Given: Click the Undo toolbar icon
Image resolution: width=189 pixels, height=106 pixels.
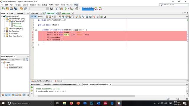Looking at the screenshot, I should tap(21, 9).
